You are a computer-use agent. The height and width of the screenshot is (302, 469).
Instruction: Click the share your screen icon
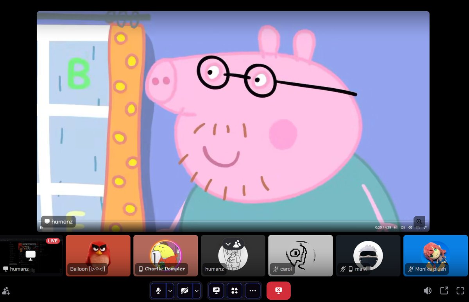(x=216, y=291)
